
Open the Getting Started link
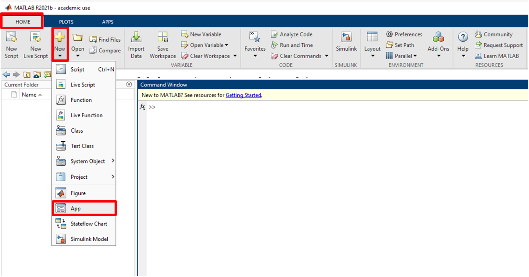click(x=243, y=95)
